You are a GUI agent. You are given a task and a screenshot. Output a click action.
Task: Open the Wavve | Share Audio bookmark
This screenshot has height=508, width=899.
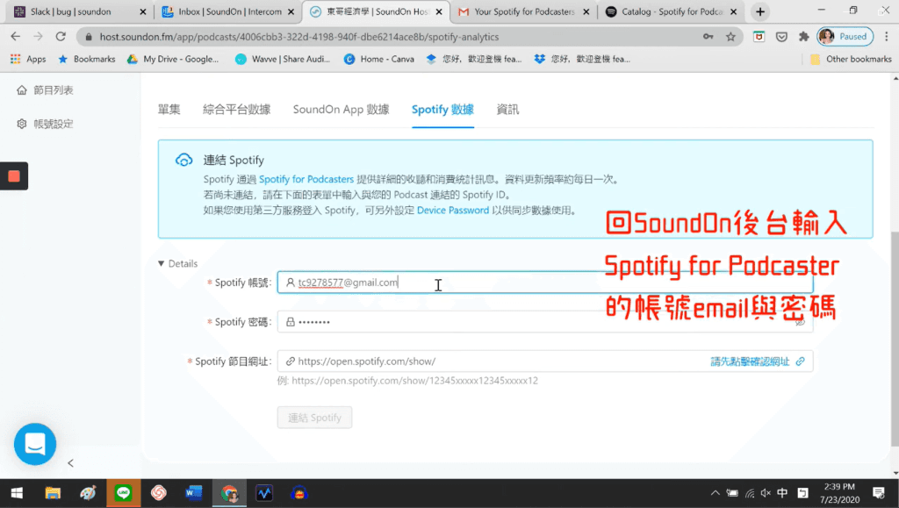[x=283, y=59]
